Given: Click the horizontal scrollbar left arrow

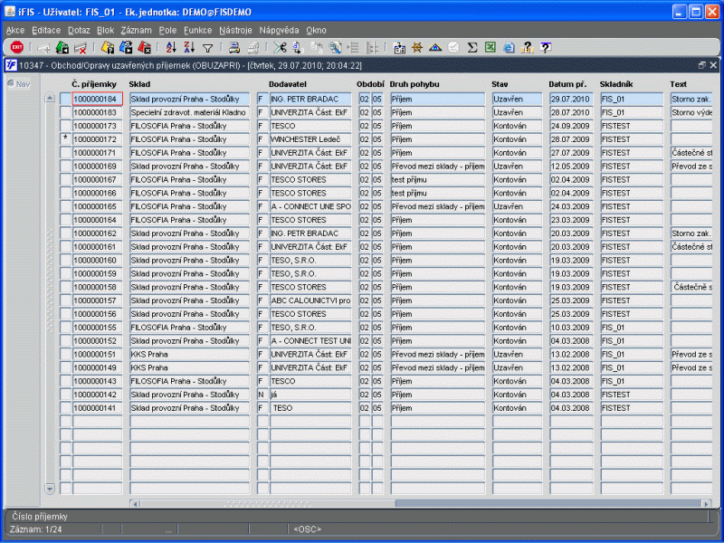Looking at the screenshot, I should (x=135, y=503).
